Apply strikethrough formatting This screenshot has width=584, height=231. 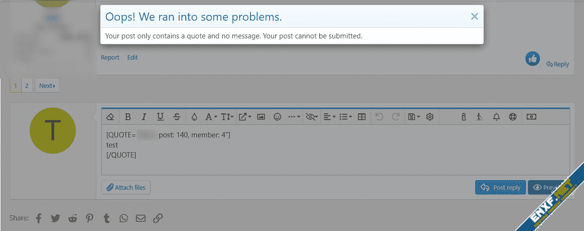(176, 117)
